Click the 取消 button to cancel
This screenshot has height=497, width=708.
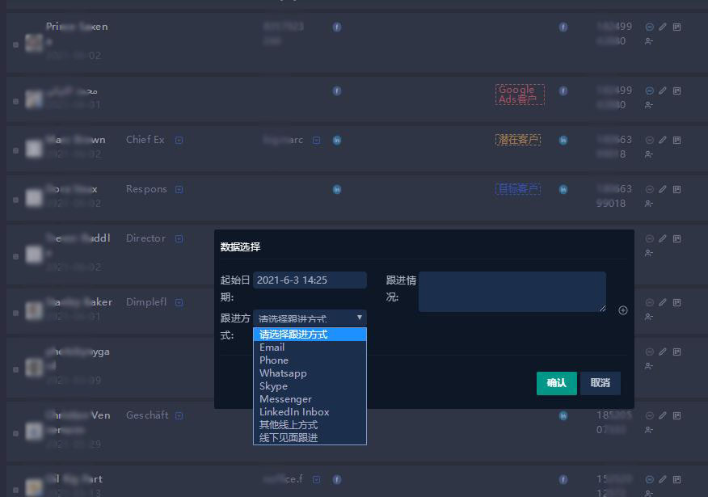coord(600,383)
